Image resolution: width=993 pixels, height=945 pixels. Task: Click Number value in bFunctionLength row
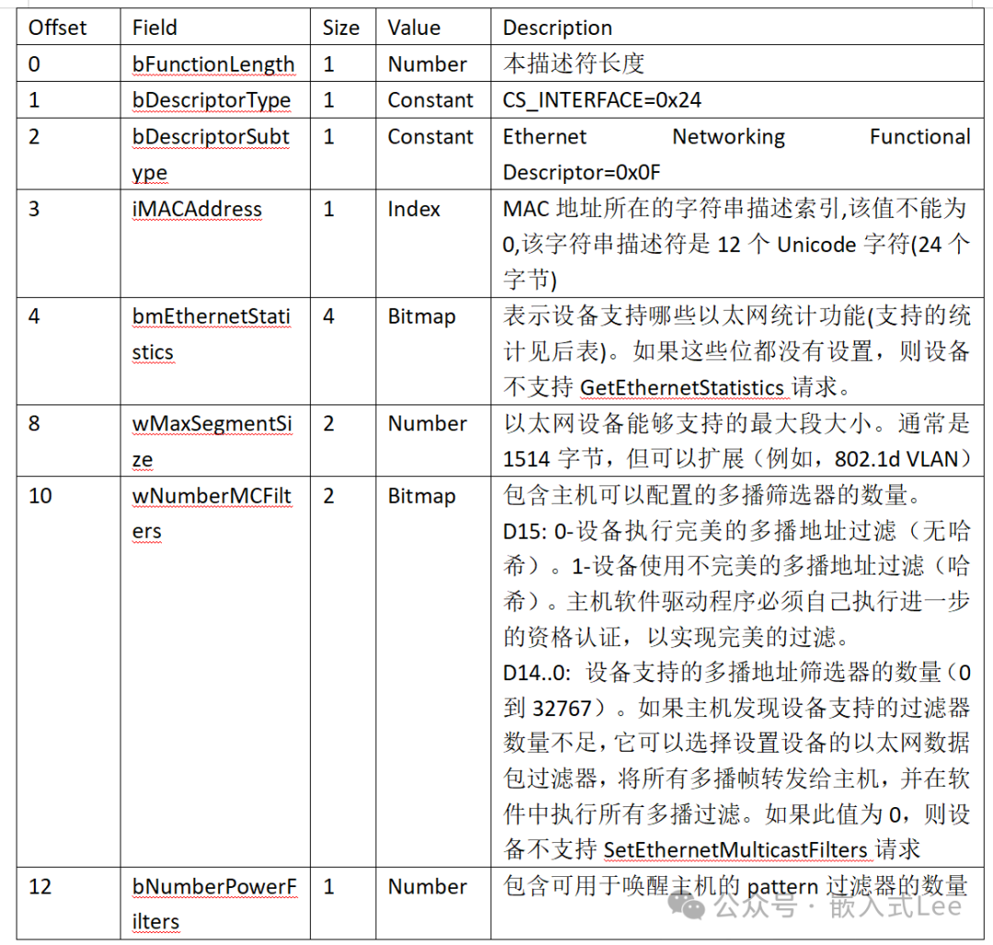[428, 64]
